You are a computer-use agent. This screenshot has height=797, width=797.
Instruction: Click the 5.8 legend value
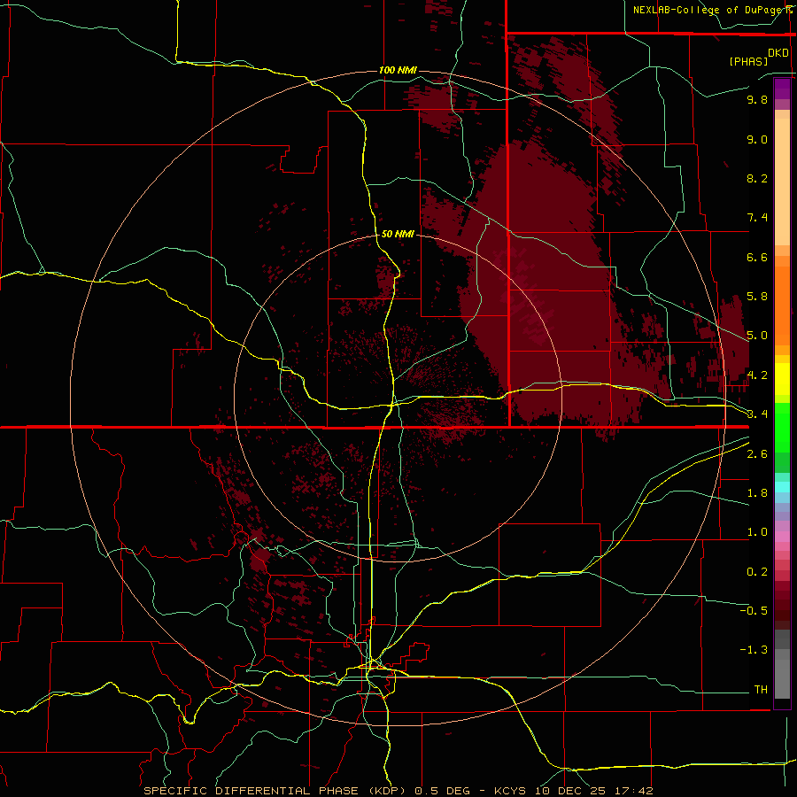(757, 297)
